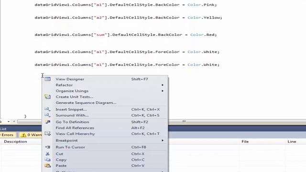Expand the Breakpoint submenu arrow
This screenshot has width=306, height=172.
[163, 140]
